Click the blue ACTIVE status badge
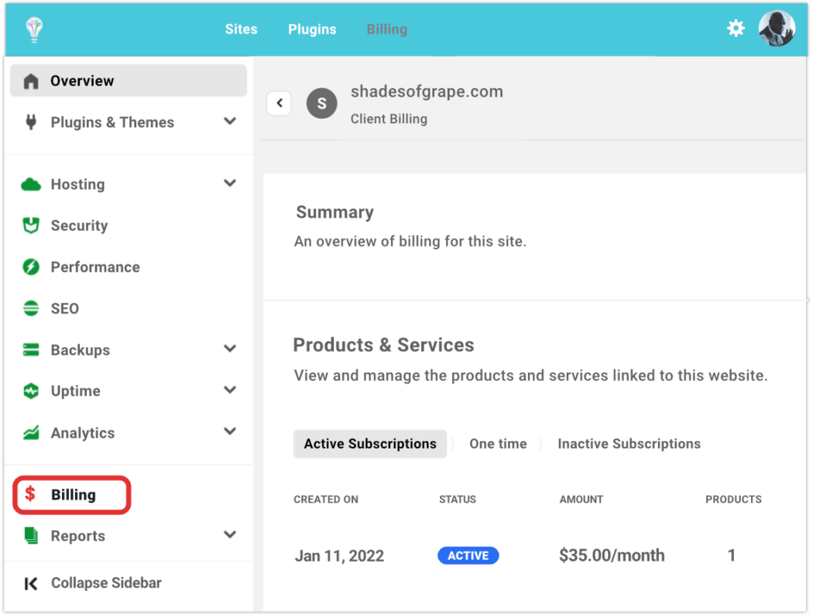This screenshot has width=813, height=615. click(x=468, y=556)
